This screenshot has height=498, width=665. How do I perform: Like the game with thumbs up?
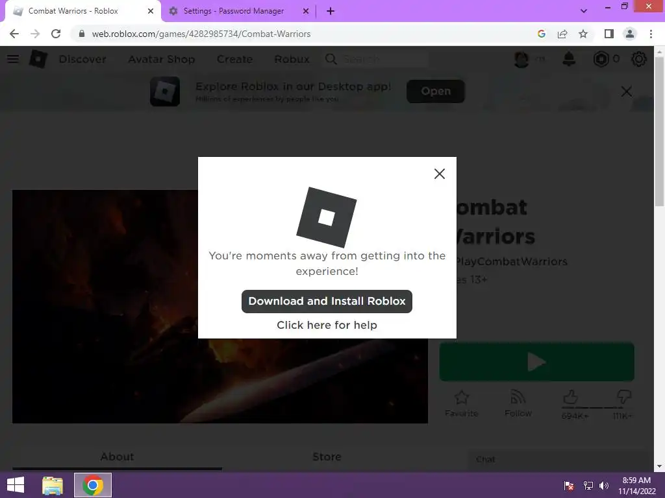click(571, 397)
